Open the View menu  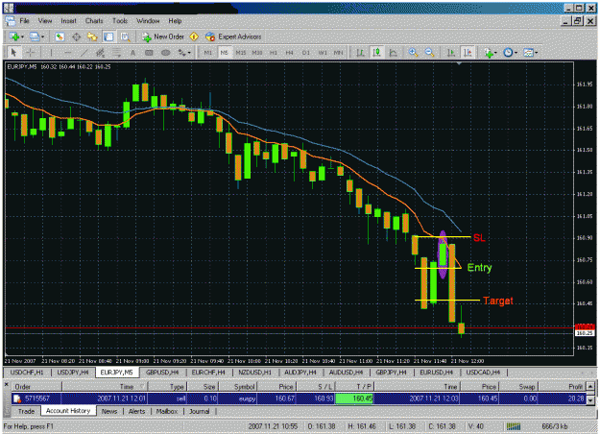pyautogui.click(x=45, y=21)
